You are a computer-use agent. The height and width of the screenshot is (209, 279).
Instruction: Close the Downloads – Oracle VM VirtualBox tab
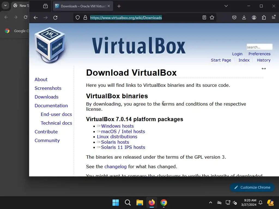click(x=109, y=6)
